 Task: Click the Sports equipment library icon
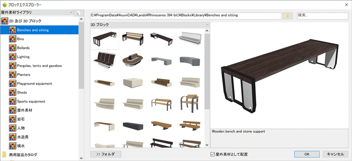pos(12,101)
